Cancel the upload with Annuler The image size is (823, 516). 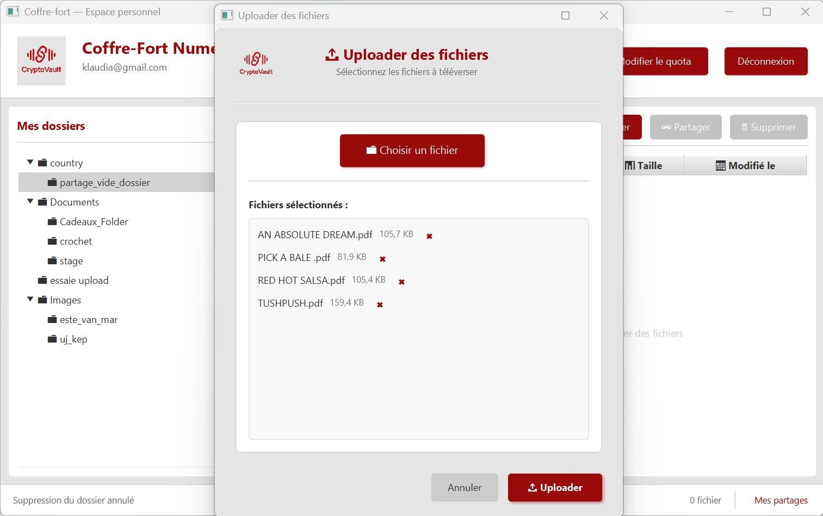click(465, 488)
